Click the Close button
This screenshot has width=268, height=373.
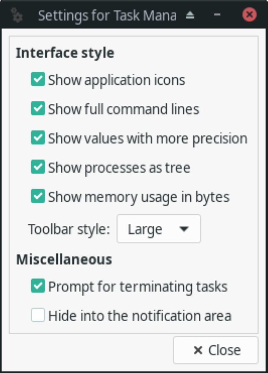(x=215, y=350)
